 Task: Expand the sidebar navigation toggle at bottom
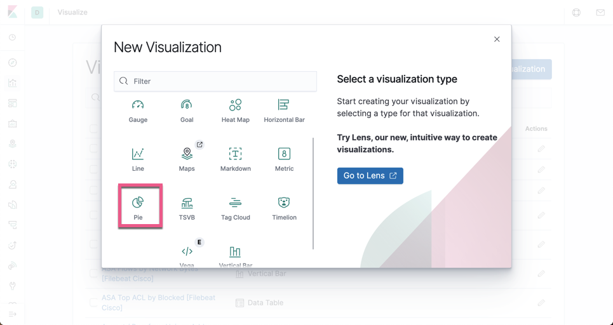(x=13, y=314)
